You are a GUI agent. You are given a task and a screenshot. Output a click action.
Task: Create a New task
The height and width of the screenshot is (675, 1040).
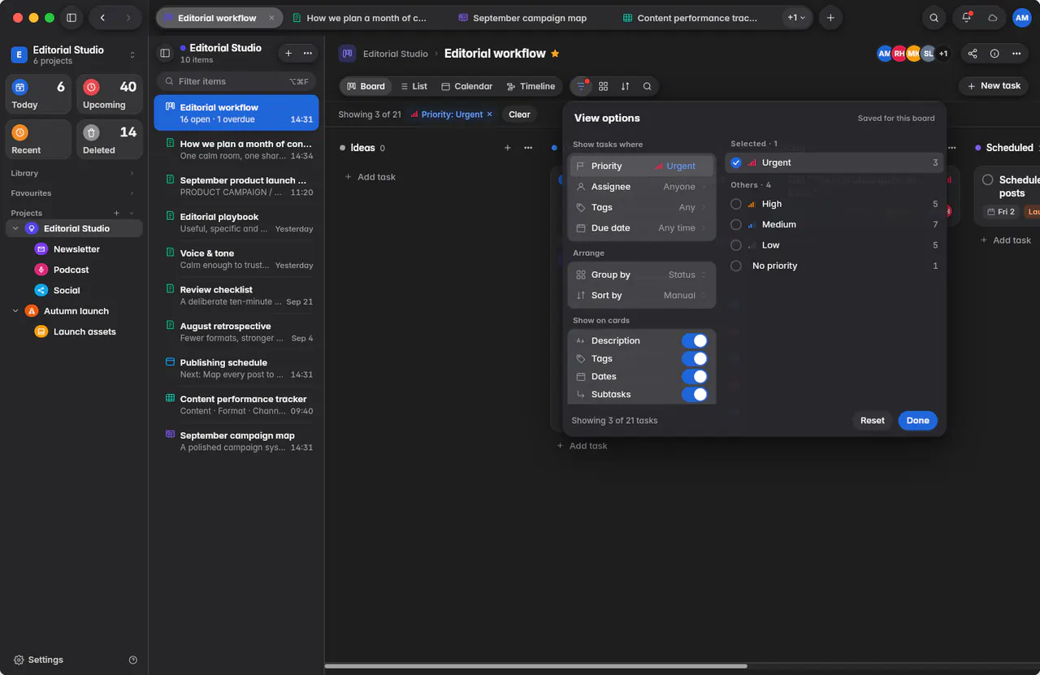point(994,86)
